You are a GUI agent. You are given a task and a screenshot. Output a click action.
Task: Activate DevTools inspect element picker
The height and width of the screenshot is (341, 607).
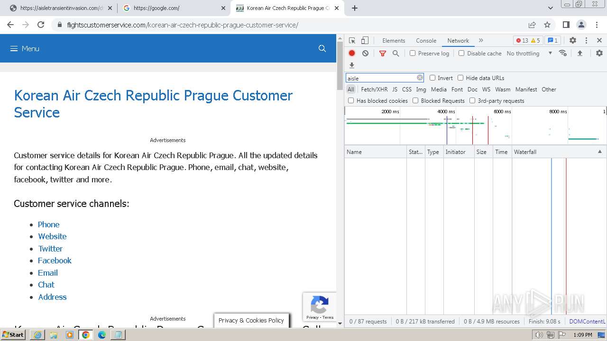pos(352,41)
